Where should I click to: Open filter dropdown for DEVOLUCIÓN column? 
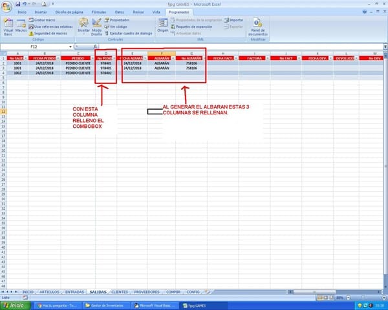(356, 58)
